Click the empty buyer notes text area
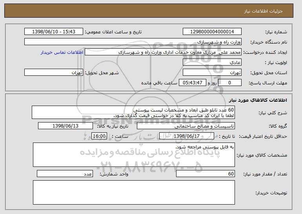Viewport: 302px width, 214px height. (x=134, y=192)
